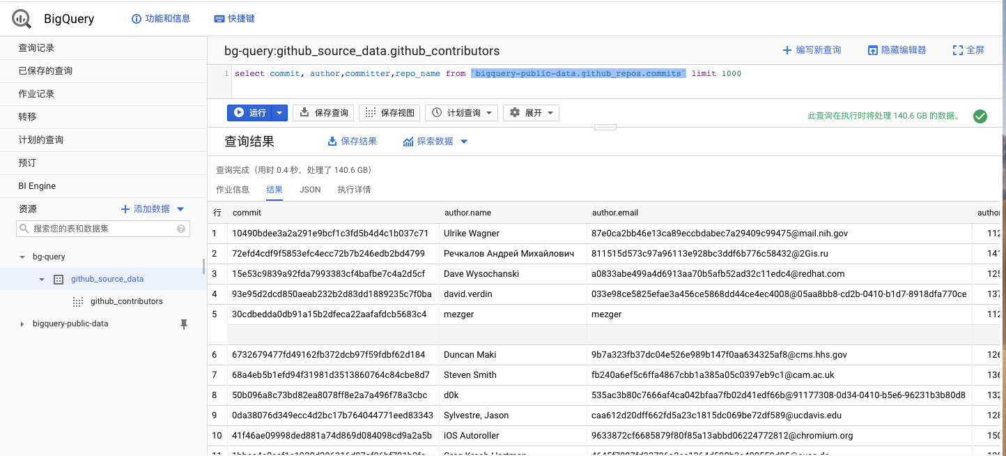Click 编写新查询 to compose a query

812,50
